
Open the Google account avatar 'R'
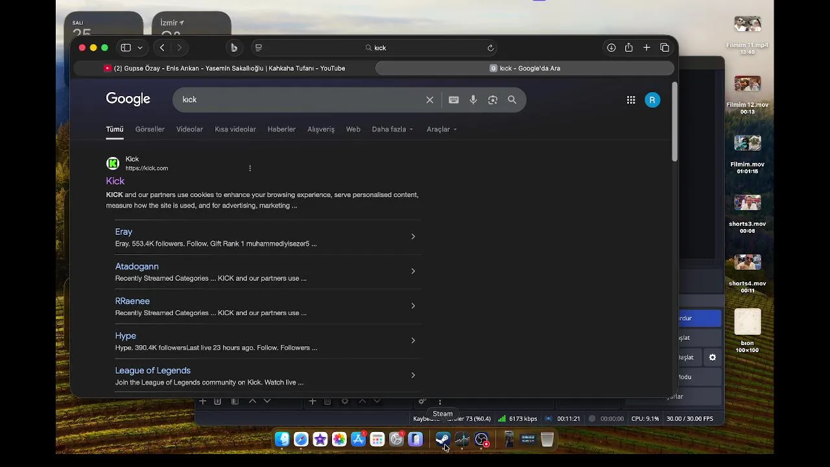(652, 100)
